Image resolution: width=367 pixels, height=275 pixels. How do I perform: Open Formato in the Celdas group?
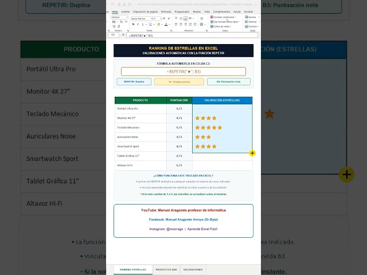(x=252, y=26)
